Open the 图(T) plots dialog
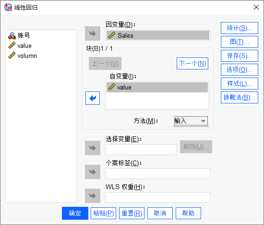The image size is (264, 225). point(240,42)
